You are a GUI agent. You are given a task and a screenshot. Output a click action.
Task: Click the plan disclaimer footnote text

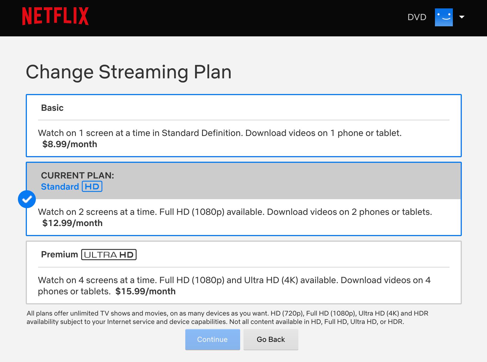click(x=227, y=317)
